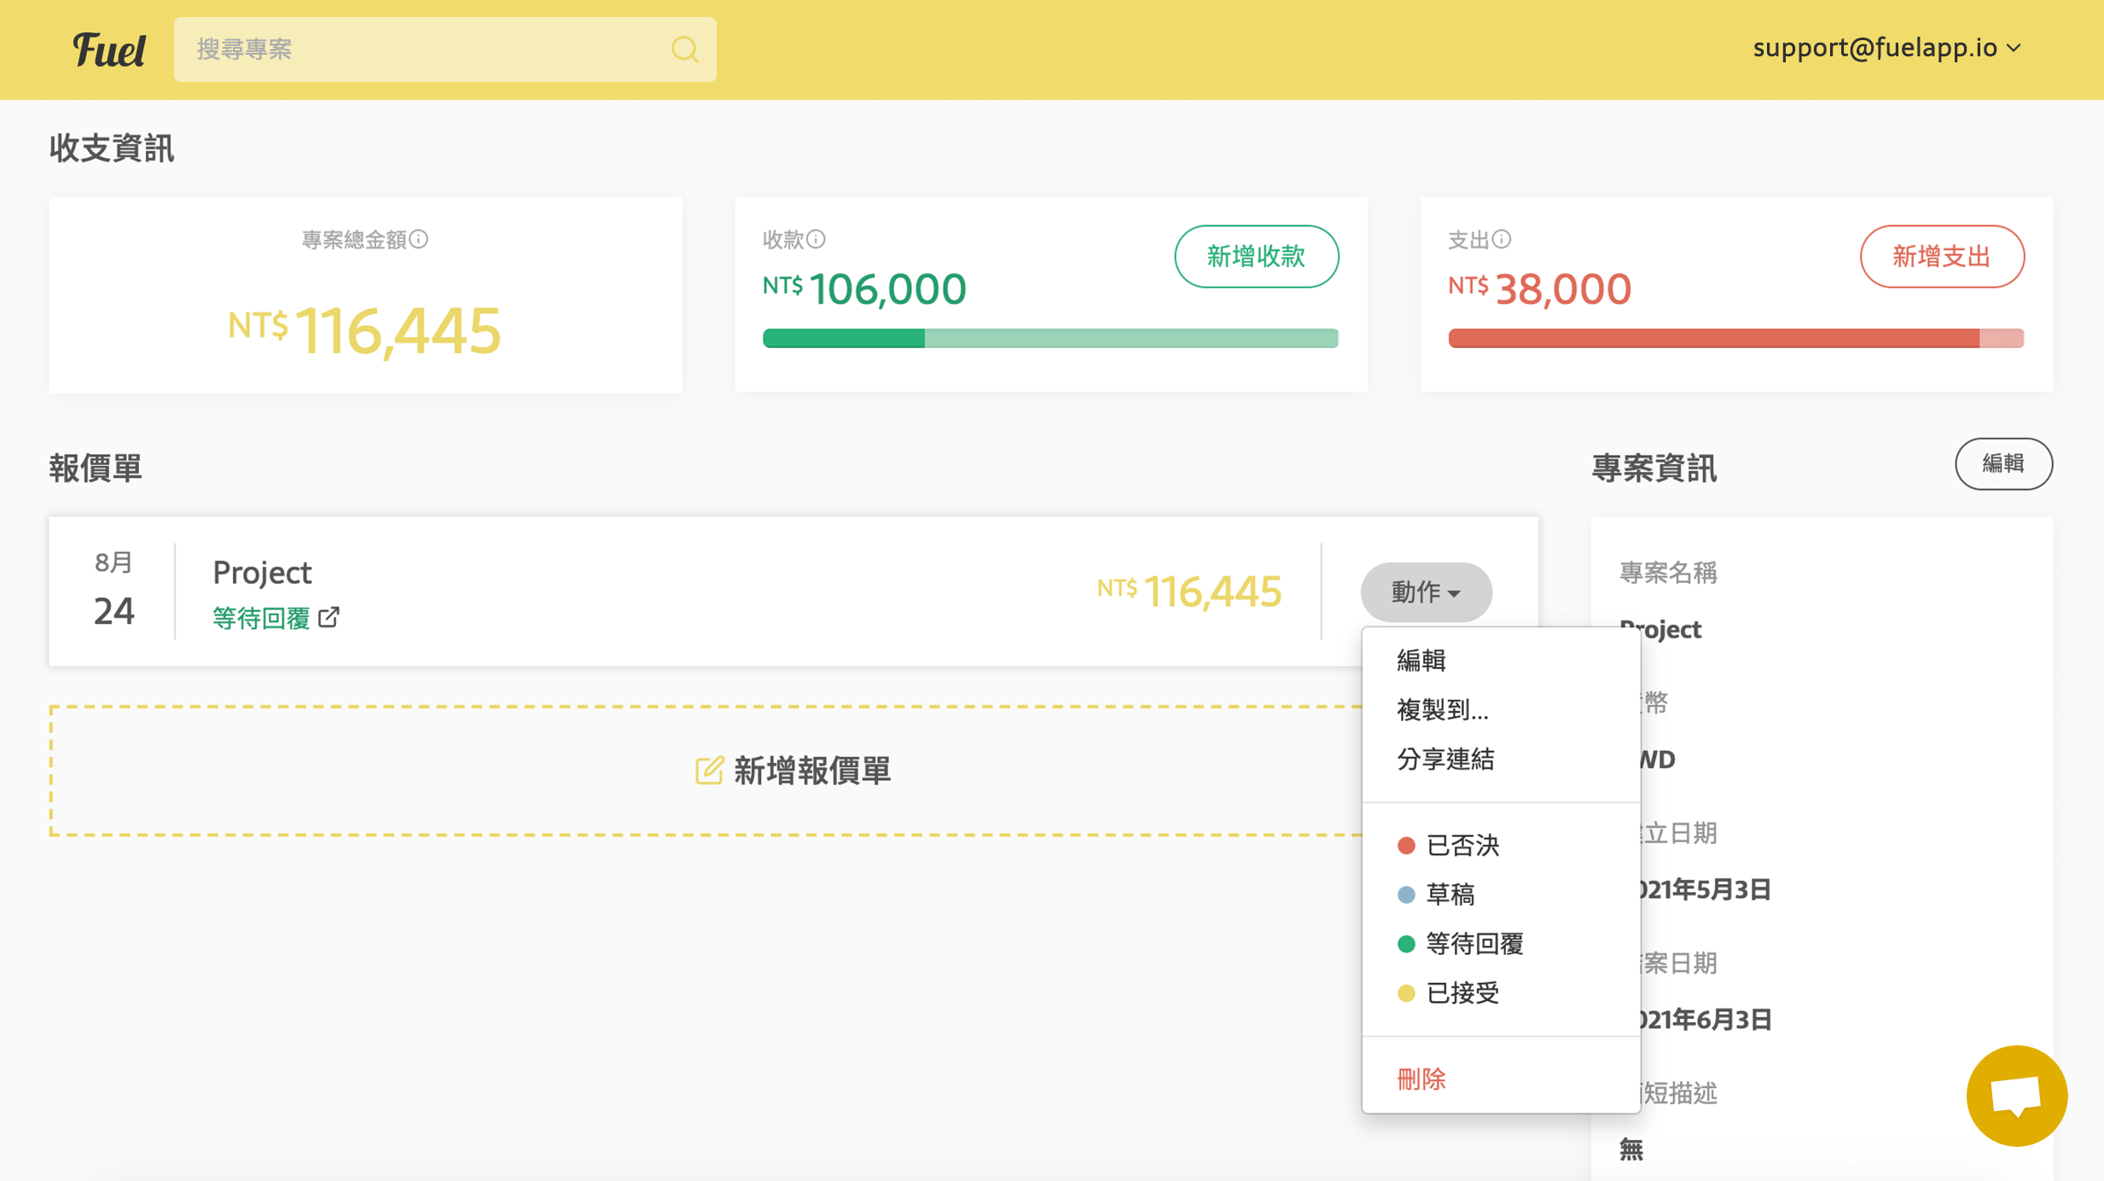Open the quote in new tab via external link icon
The image size is (2104, 1181).
coord(330,616)
